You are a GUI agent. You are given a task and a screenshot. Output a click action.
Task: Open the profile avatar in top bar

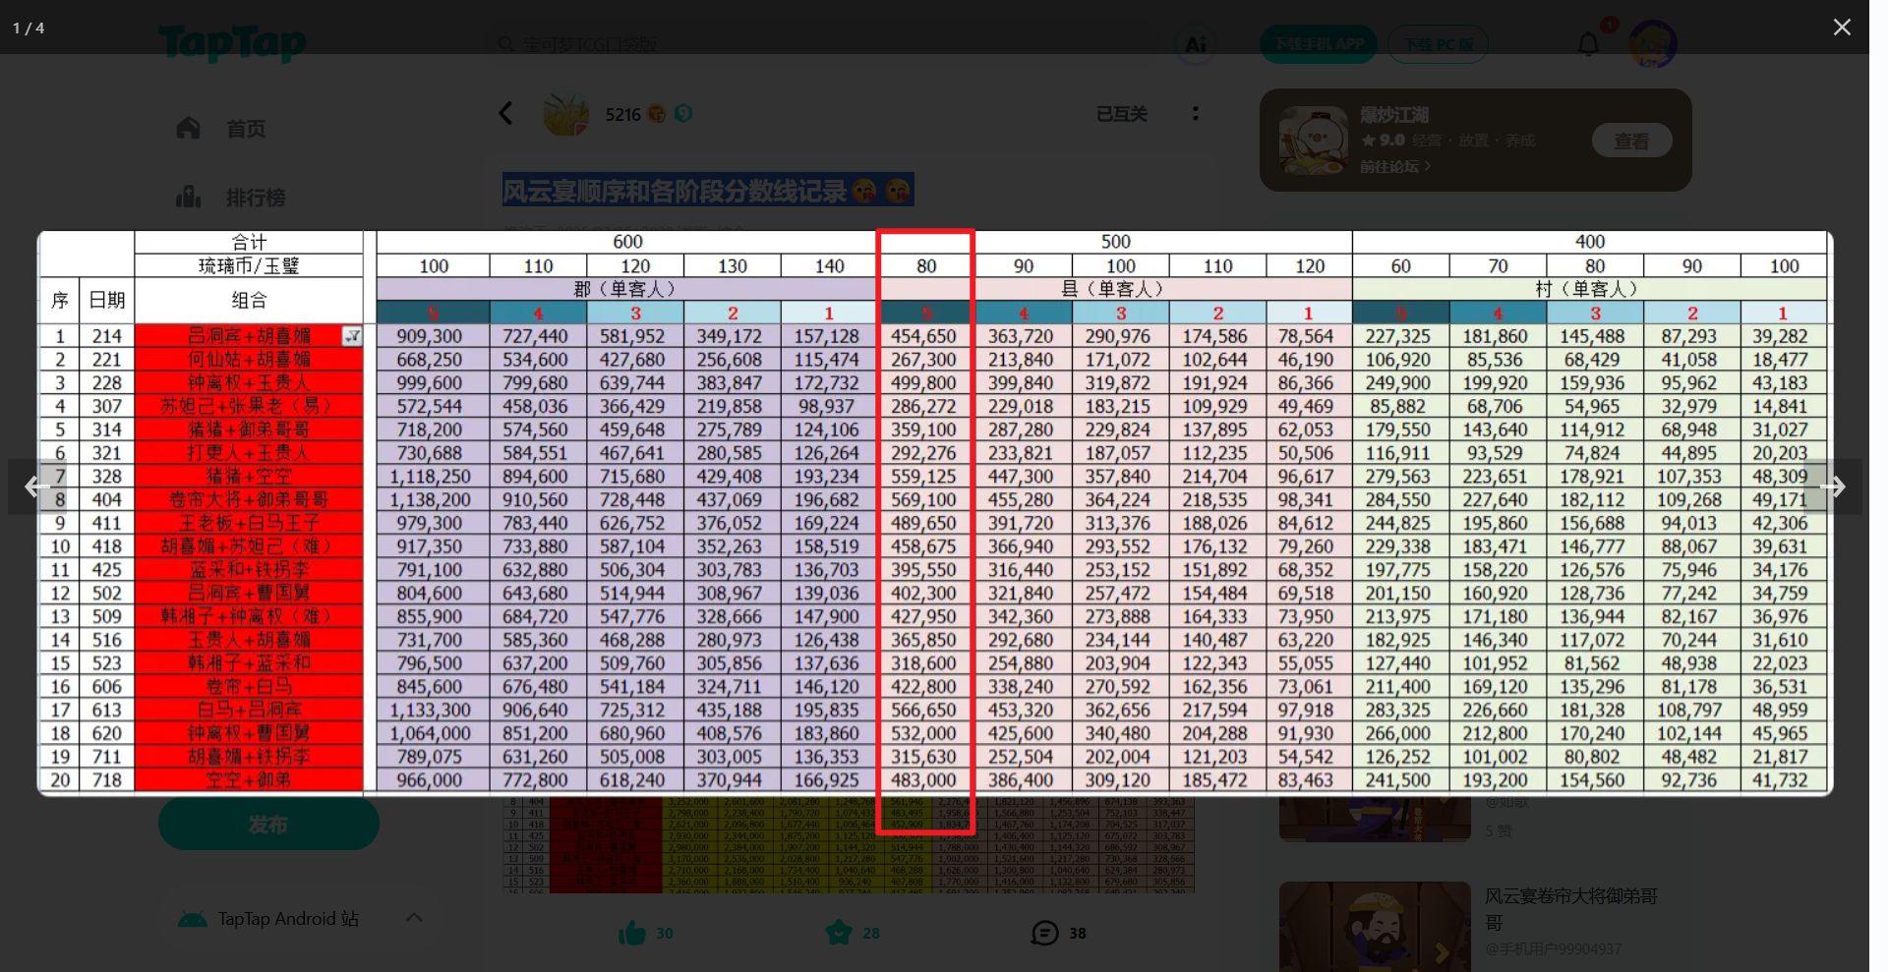[x=1652, y=44]
